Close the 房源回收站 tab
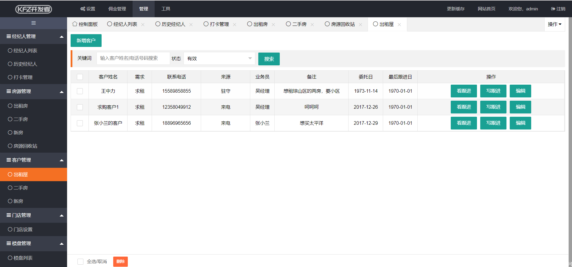The image size is (572, 267). (x=360, y=25)
